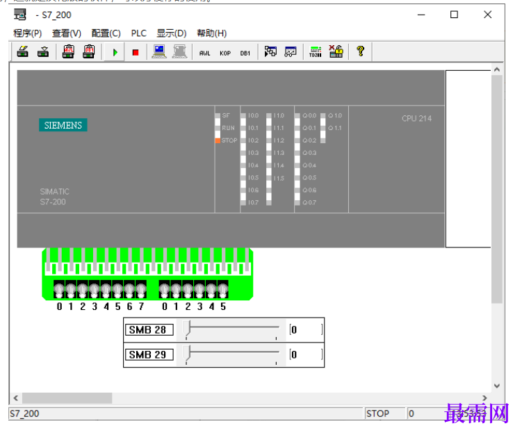Click the green Run PLC arrow icon

tap(115, 52)
